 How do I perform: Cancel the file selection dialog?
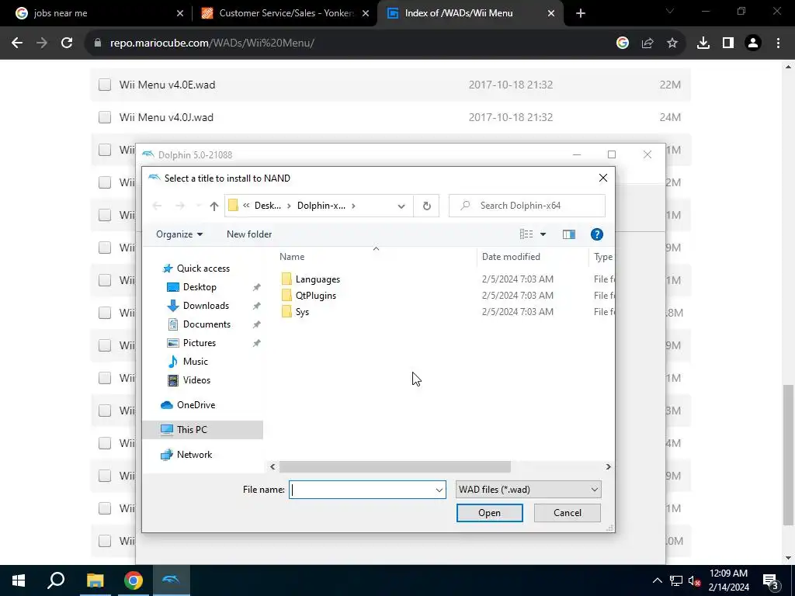pos(568,513)
